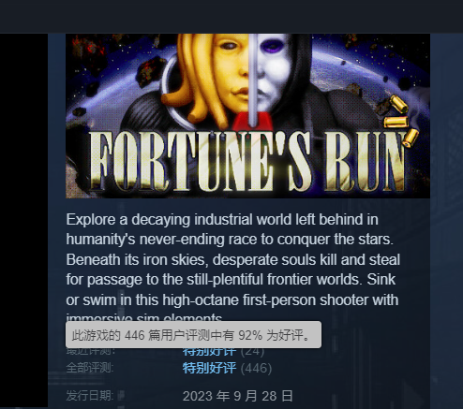Screen dimensions: 463x409
Task: Click the (24) recent review count
Action: click(252, 352)
